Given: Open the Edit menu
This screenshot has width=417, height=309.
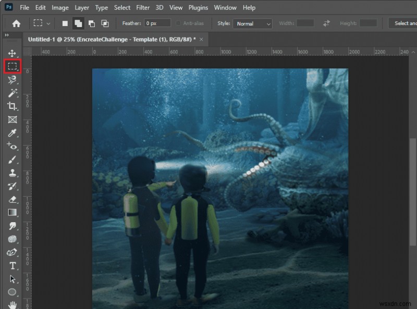Looking at the screenshot, I should 41,8.
